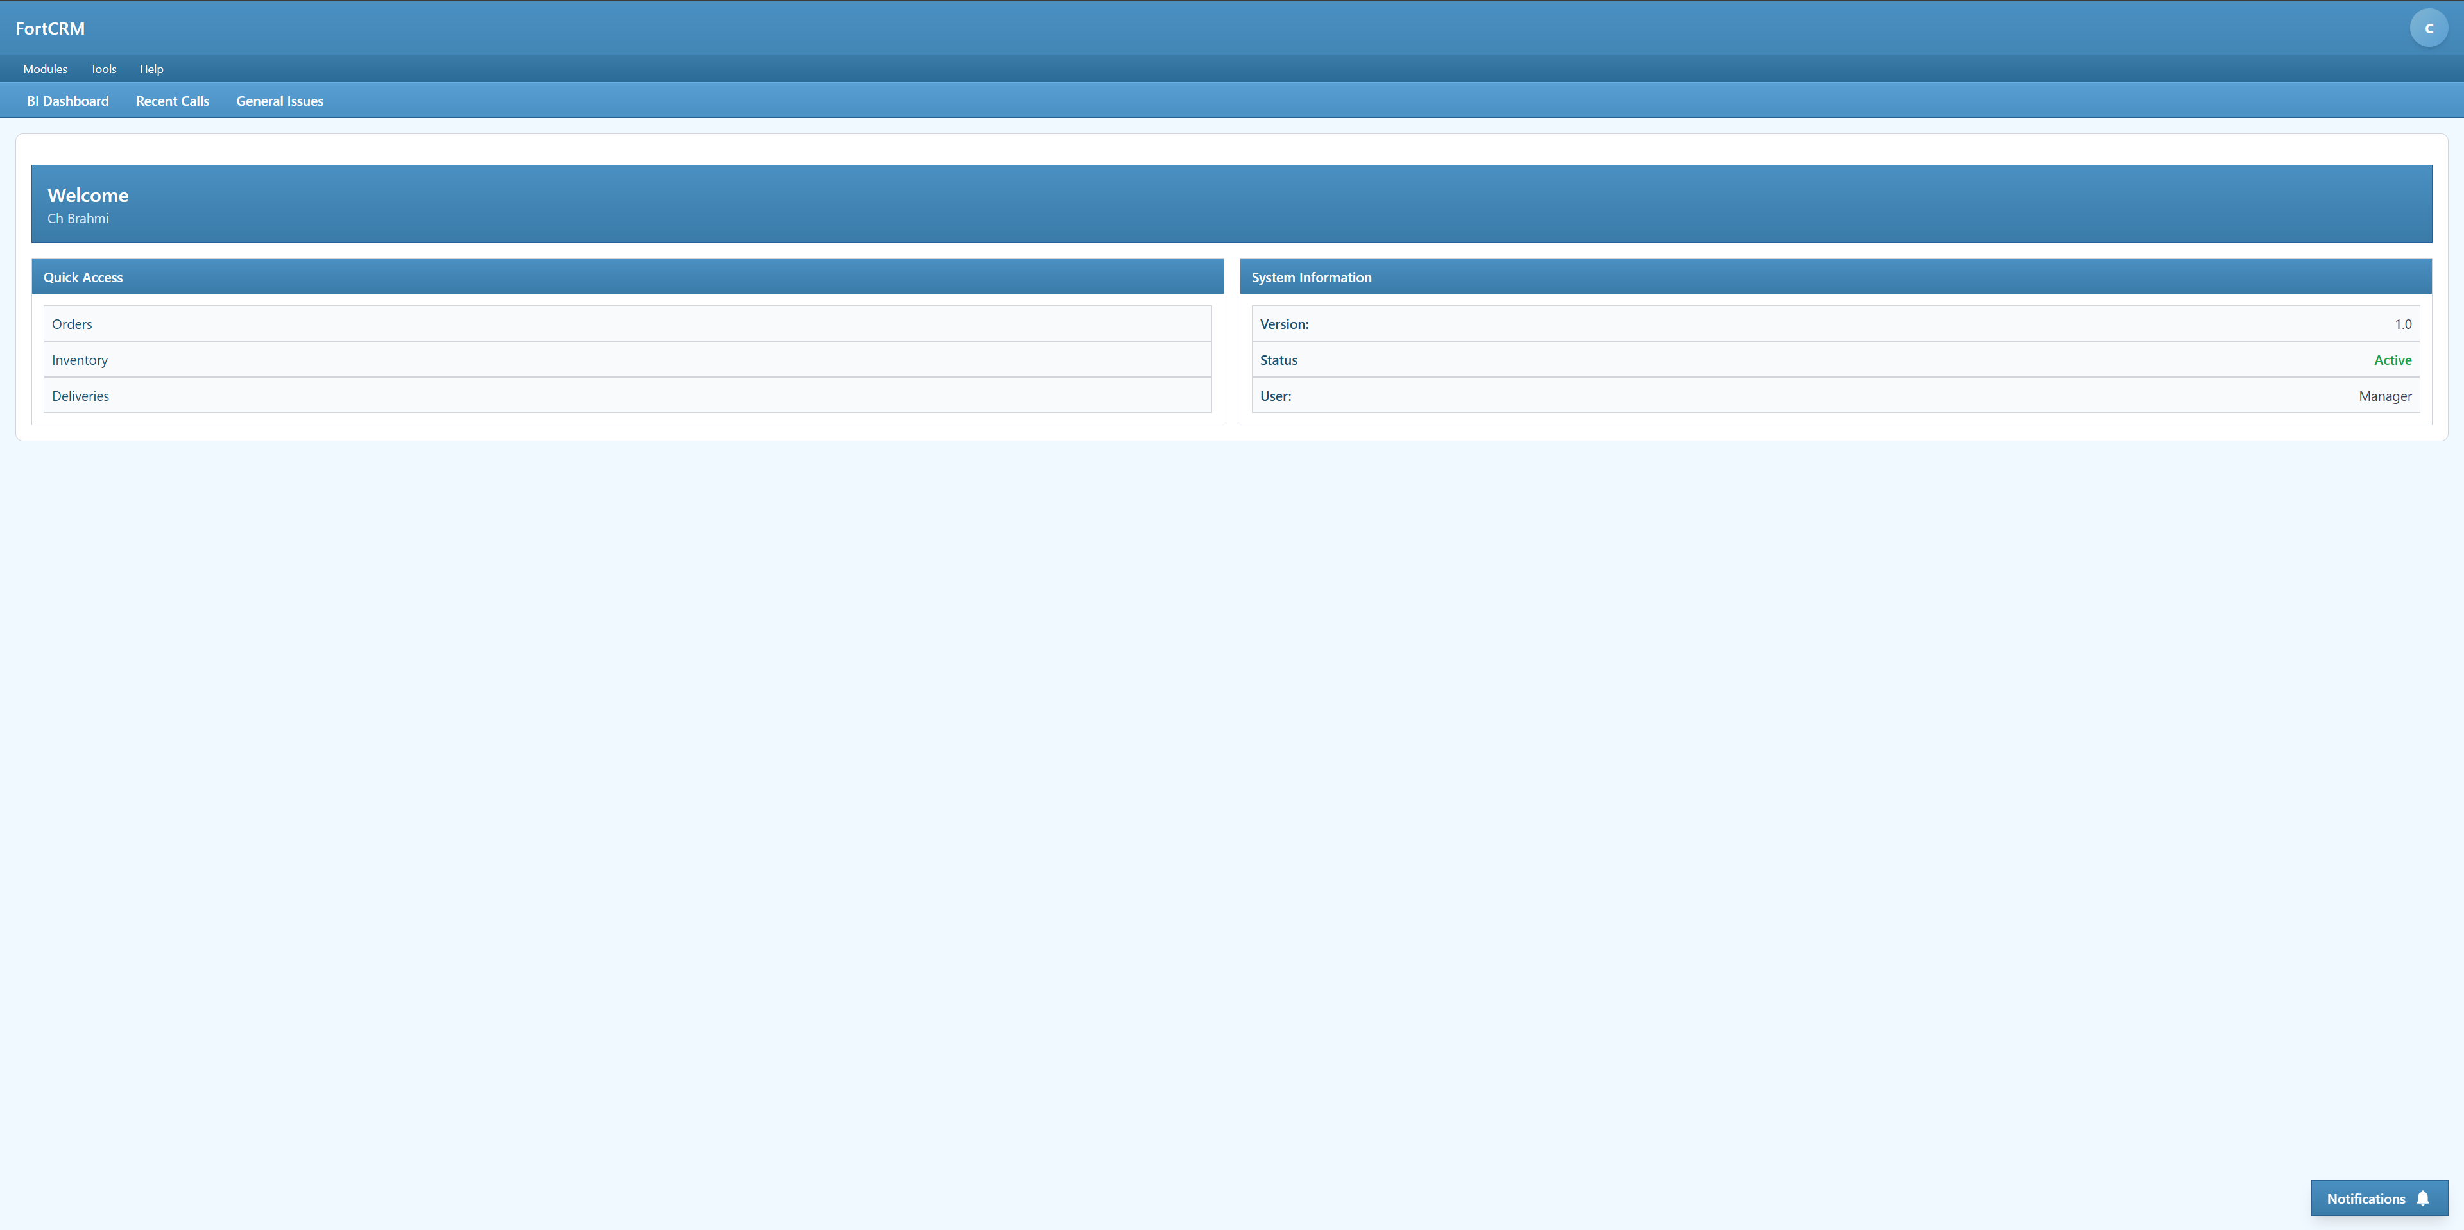
Task: Click the Welcome banner
Action: (x=1231, y=203)
